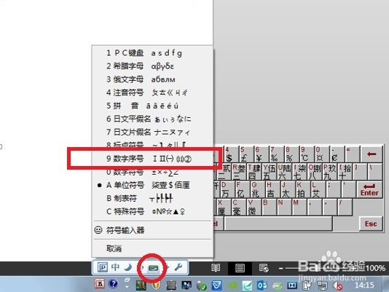Viewport: 389px width, 292px height.
Task: Click the taskbar clock showing 14:15
Action: (364, 285)
